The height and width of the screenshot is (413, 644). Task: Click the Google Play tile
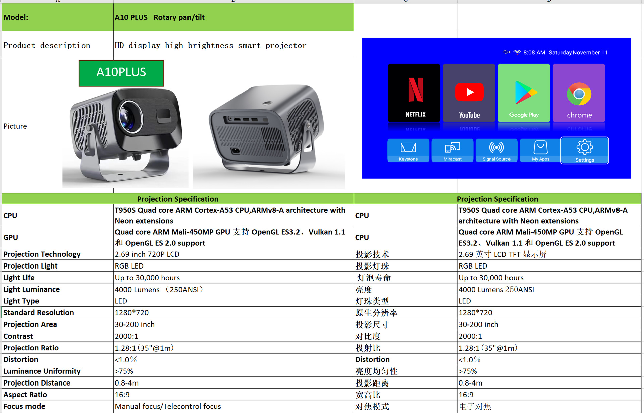click(x=524, y=93)
